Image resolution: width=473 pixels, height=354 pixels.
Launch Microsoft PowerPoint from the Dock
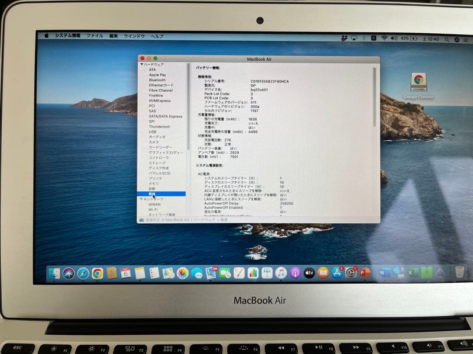coord(365,272)
